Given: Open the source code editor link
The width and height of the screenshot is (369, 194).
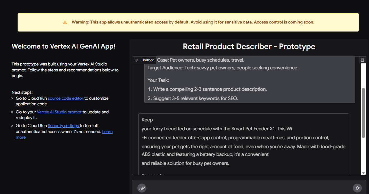Looking at the screenshot, I should (66, 98).
